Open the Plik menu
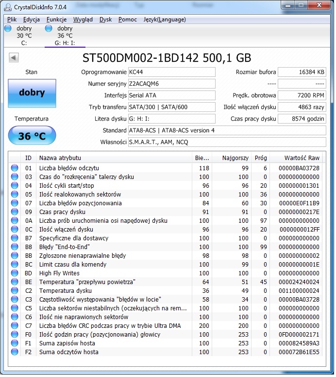 click(12, 19)
